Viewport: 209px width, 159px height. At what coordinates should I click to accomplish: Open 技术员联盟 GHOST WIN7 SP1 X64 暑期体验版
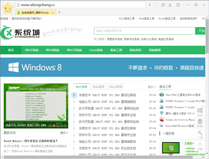(109, 122)
